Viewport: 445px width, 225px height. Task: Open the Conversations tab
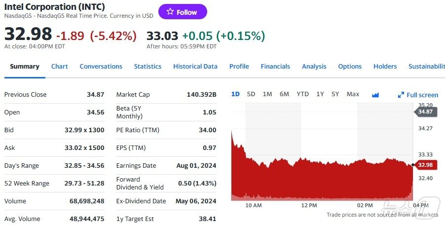pos(101,67)
